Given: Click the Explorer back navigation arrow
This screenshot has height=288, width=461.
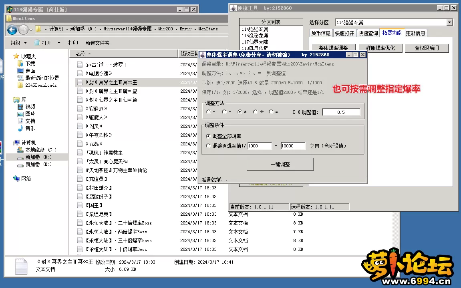Looking at the screenshot, I should click(x=12, y=30).
